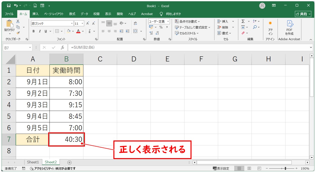The height and width of the screenshot is (173, 316).
Task: Click the Increase Decimal icon
Action: [x=151, y=33]
